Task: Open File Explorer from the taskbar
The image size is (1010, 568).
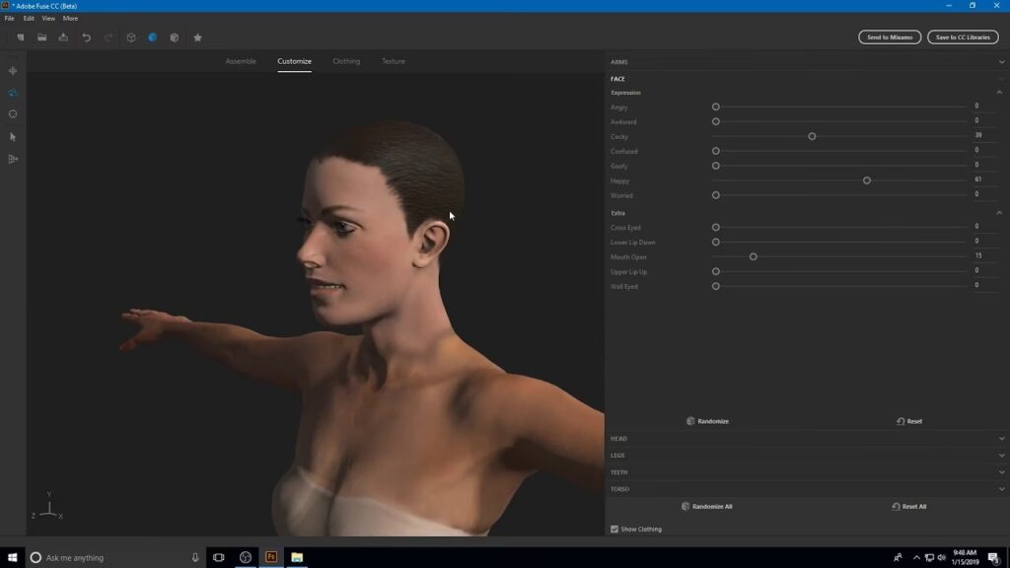Action: pos(297,557)
